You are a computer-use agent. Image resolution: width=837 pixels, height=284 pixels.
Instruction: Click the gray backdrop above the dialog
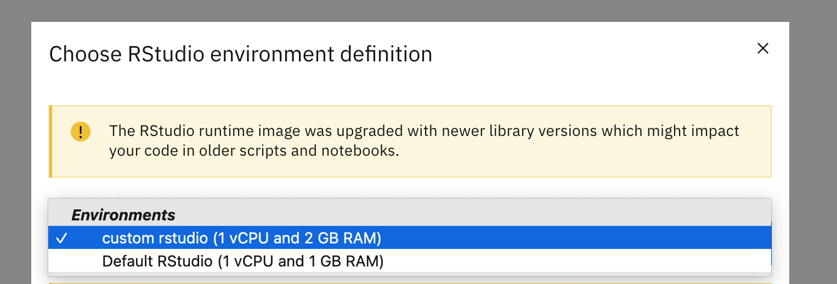[418, 10]
